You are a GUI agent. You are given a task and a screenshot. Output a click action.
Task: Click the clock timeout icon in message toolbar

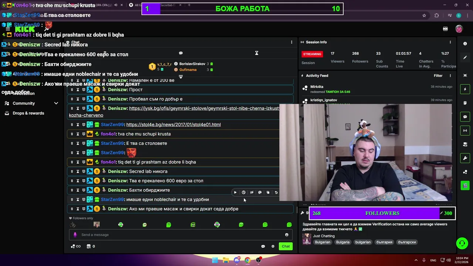[244, 192]
